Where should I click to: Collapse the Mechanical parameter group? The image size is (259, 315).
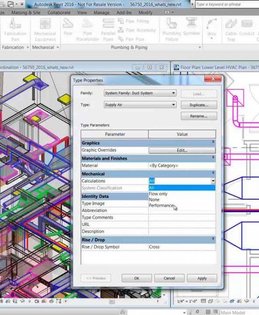pos(213,173)
